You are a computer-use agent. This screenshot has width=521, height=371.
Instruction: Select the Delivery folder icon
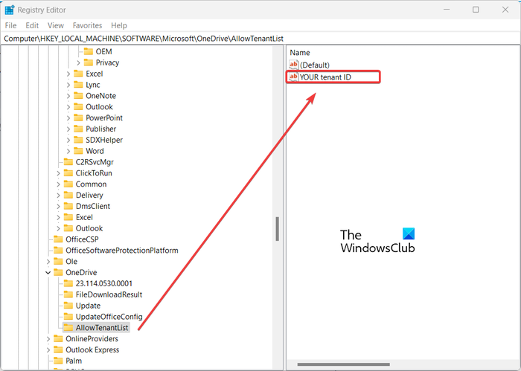[68, 195]
